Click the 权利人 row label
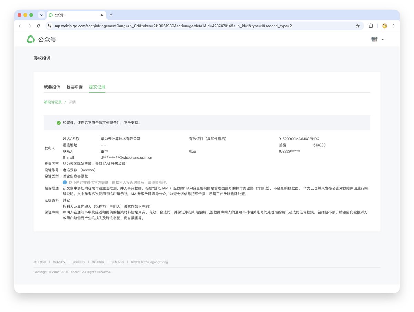The image size is (414, 312). click(50, 148)
